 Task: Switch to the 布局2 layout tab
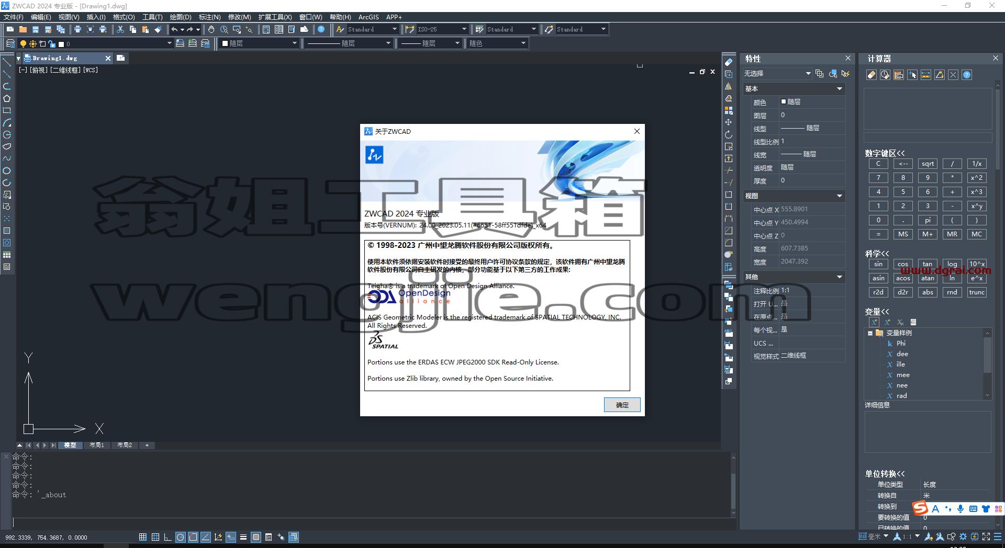[125, 445]
